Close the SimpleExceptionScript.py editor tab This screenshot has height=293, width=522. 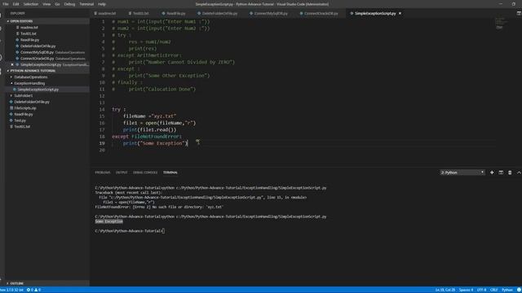click(x=400, y=13)
